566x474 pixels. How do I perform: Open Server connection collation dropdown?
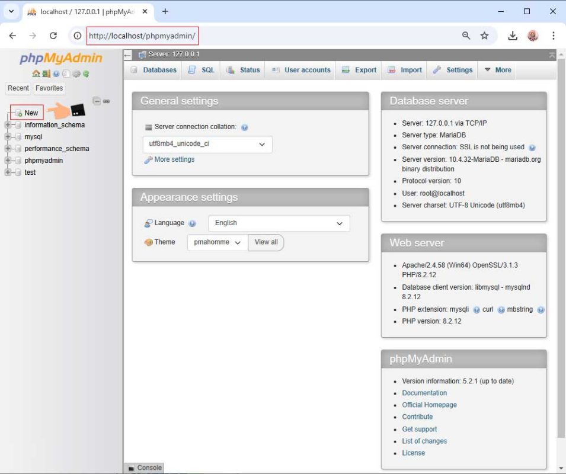207,145
